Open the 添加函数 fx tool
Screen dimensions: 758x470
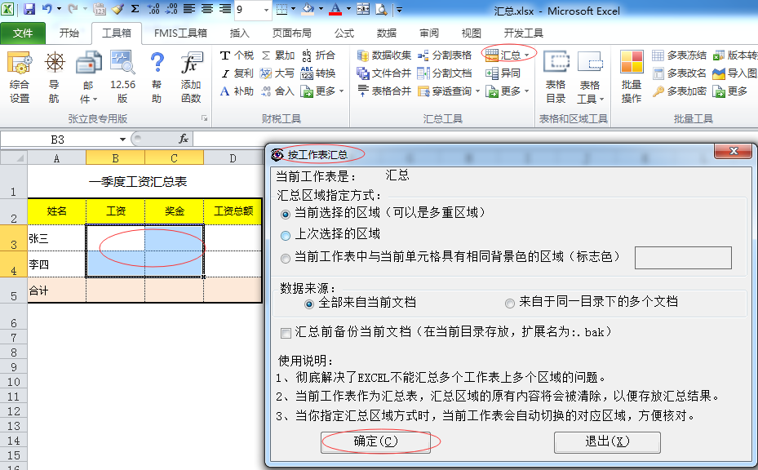tap(191, 77)
